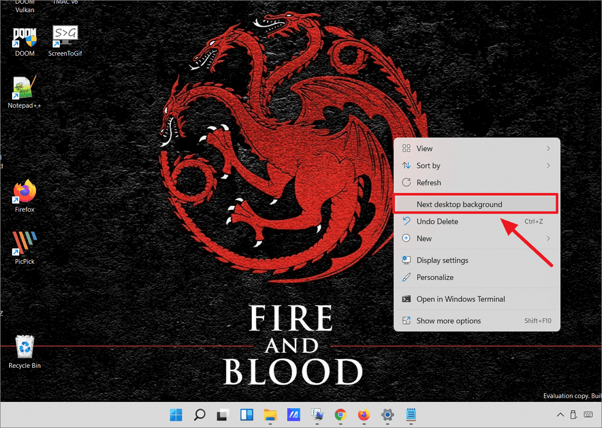Choose Undo Delete in context menu
This screenshot has width=602, height=428.
(x=477, y=221)
